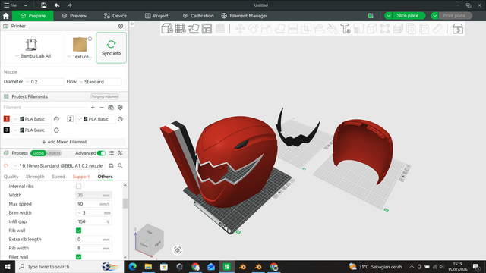Screen dimensions: 486x273
Task: Click the Home house icon
Action: pyautogui.click(x=6, y=16)
